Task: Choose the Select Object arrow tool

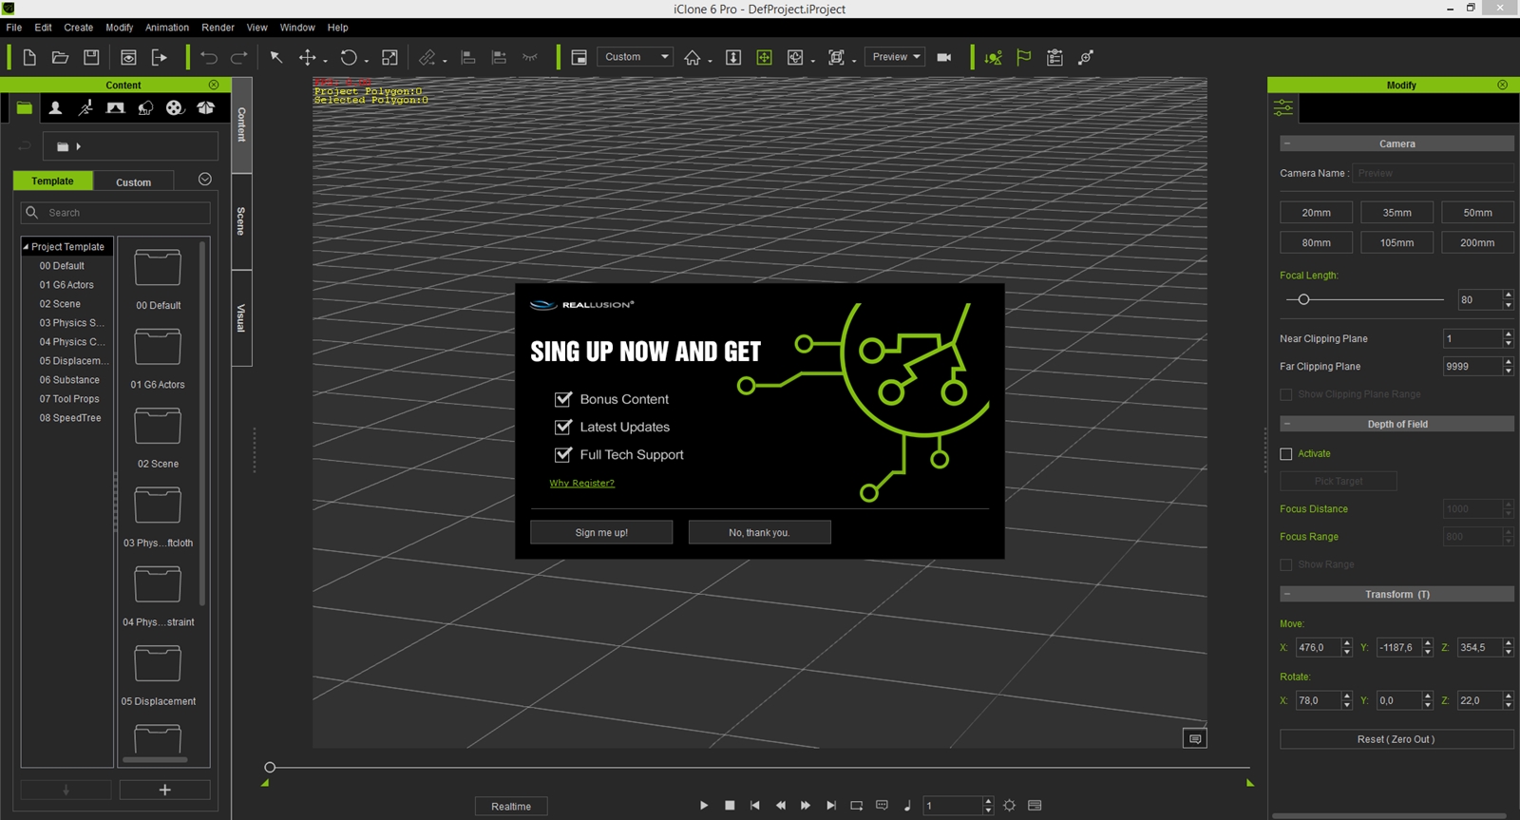Action: [x=276, y=57]
